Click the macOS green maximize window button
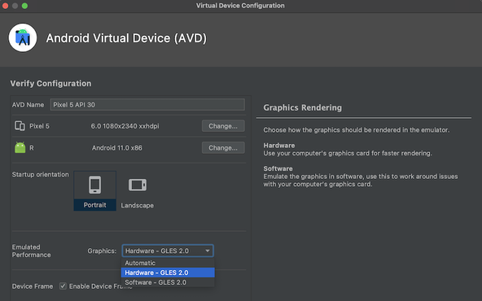This screenshot has width=482, height=301. point(24,6)
